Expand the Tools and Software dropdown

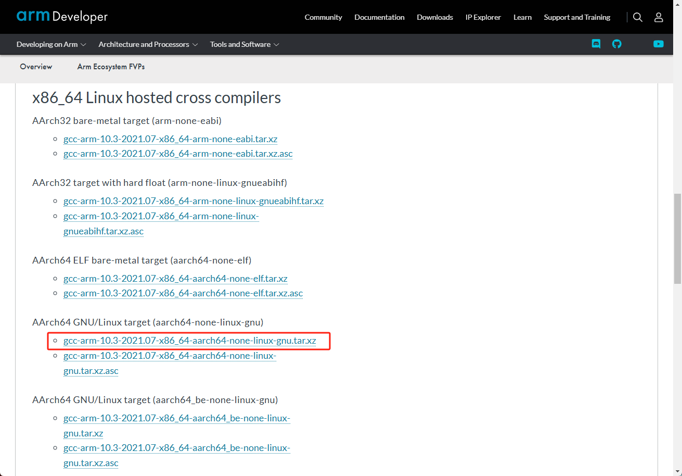pyautogui.click(x=245, y=44)
